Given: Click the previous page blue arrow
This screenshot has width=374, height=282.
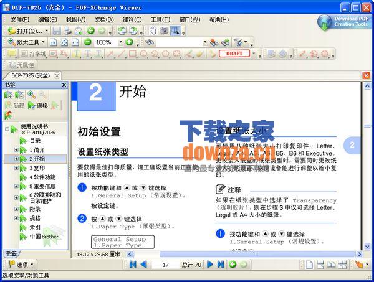Looking at the screenshot, I should click(x=143, y=264).
